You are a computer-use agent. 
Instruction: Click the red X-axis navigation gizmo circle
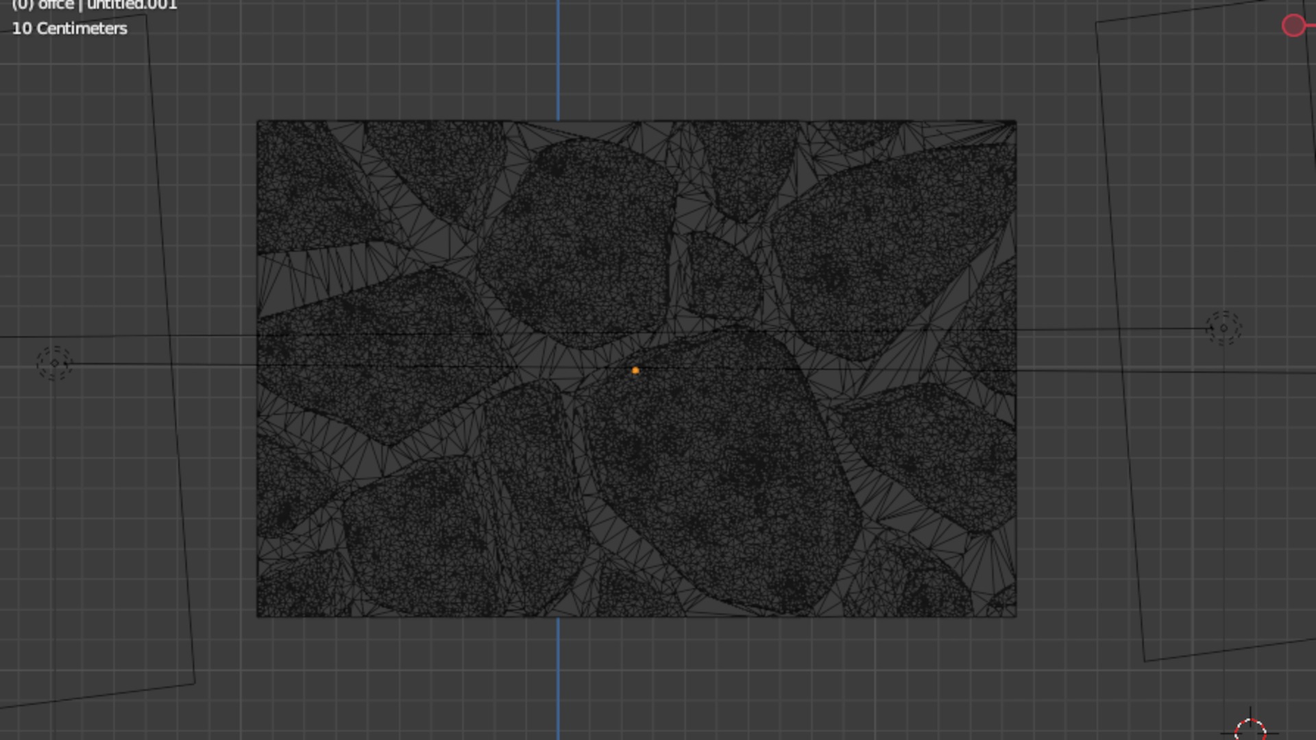tap(1293, 26)
